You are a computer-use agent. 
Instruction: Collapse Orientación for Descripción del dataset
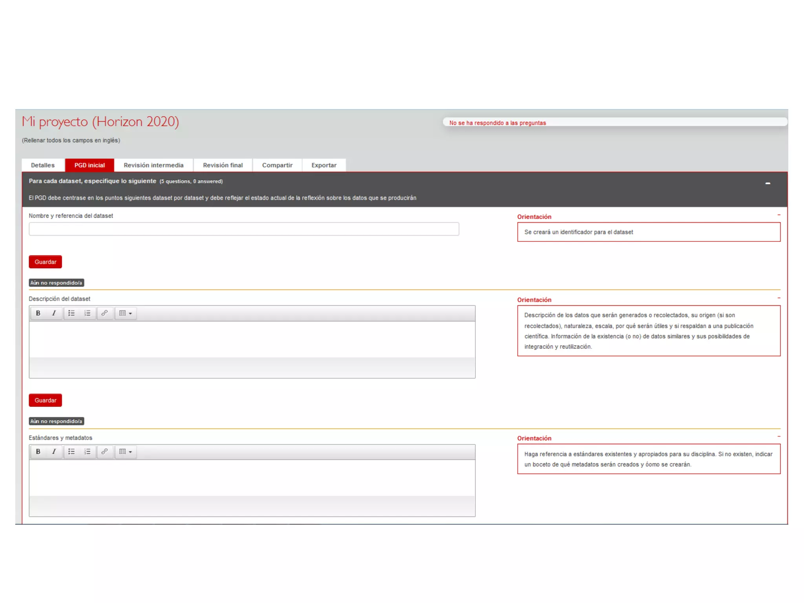click(x=778, y=298)
